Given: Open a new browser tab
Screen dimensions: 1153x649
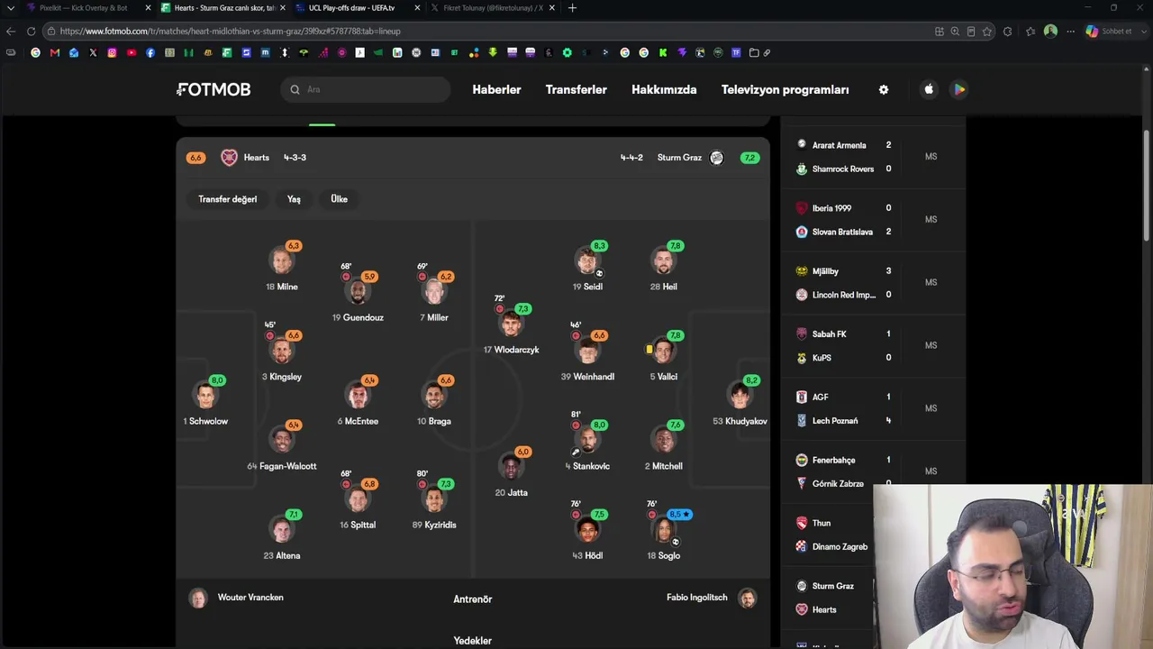Looking at the screenshot, I should pos(572,8).
